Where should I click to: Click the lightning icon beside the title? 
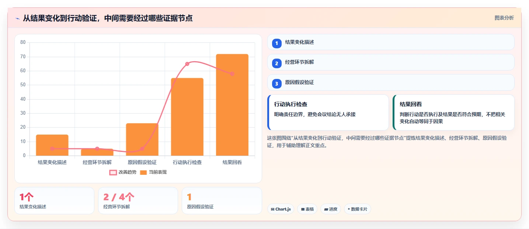point(17,18)
